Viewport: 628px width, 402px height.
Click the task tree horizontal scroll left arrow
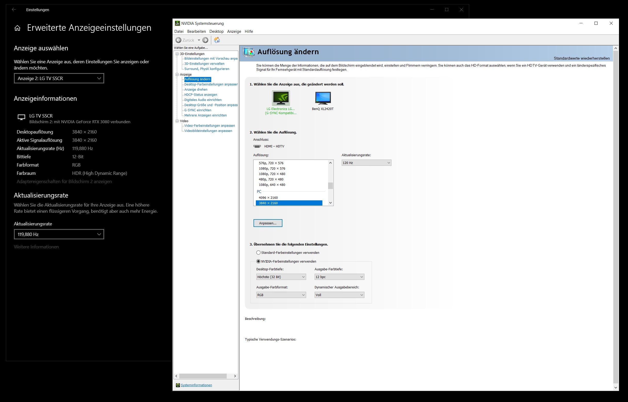[177, 376]
